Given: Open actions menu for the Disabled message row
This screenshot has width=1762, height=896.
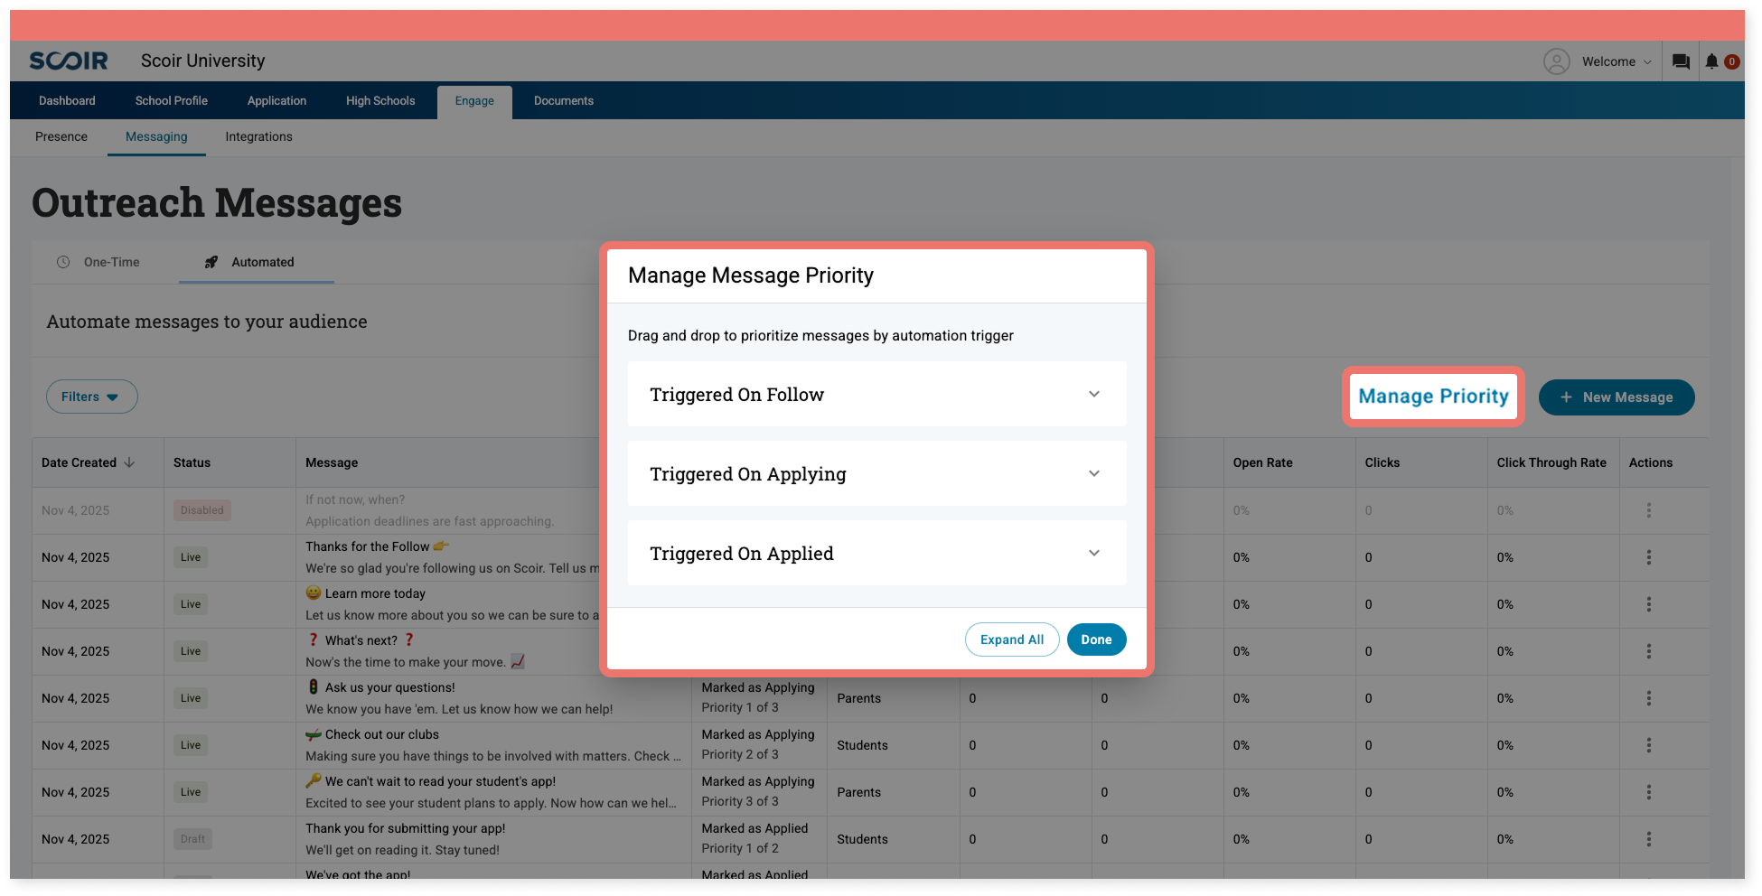Looking at the screenshot, I should click(1649, 510).
